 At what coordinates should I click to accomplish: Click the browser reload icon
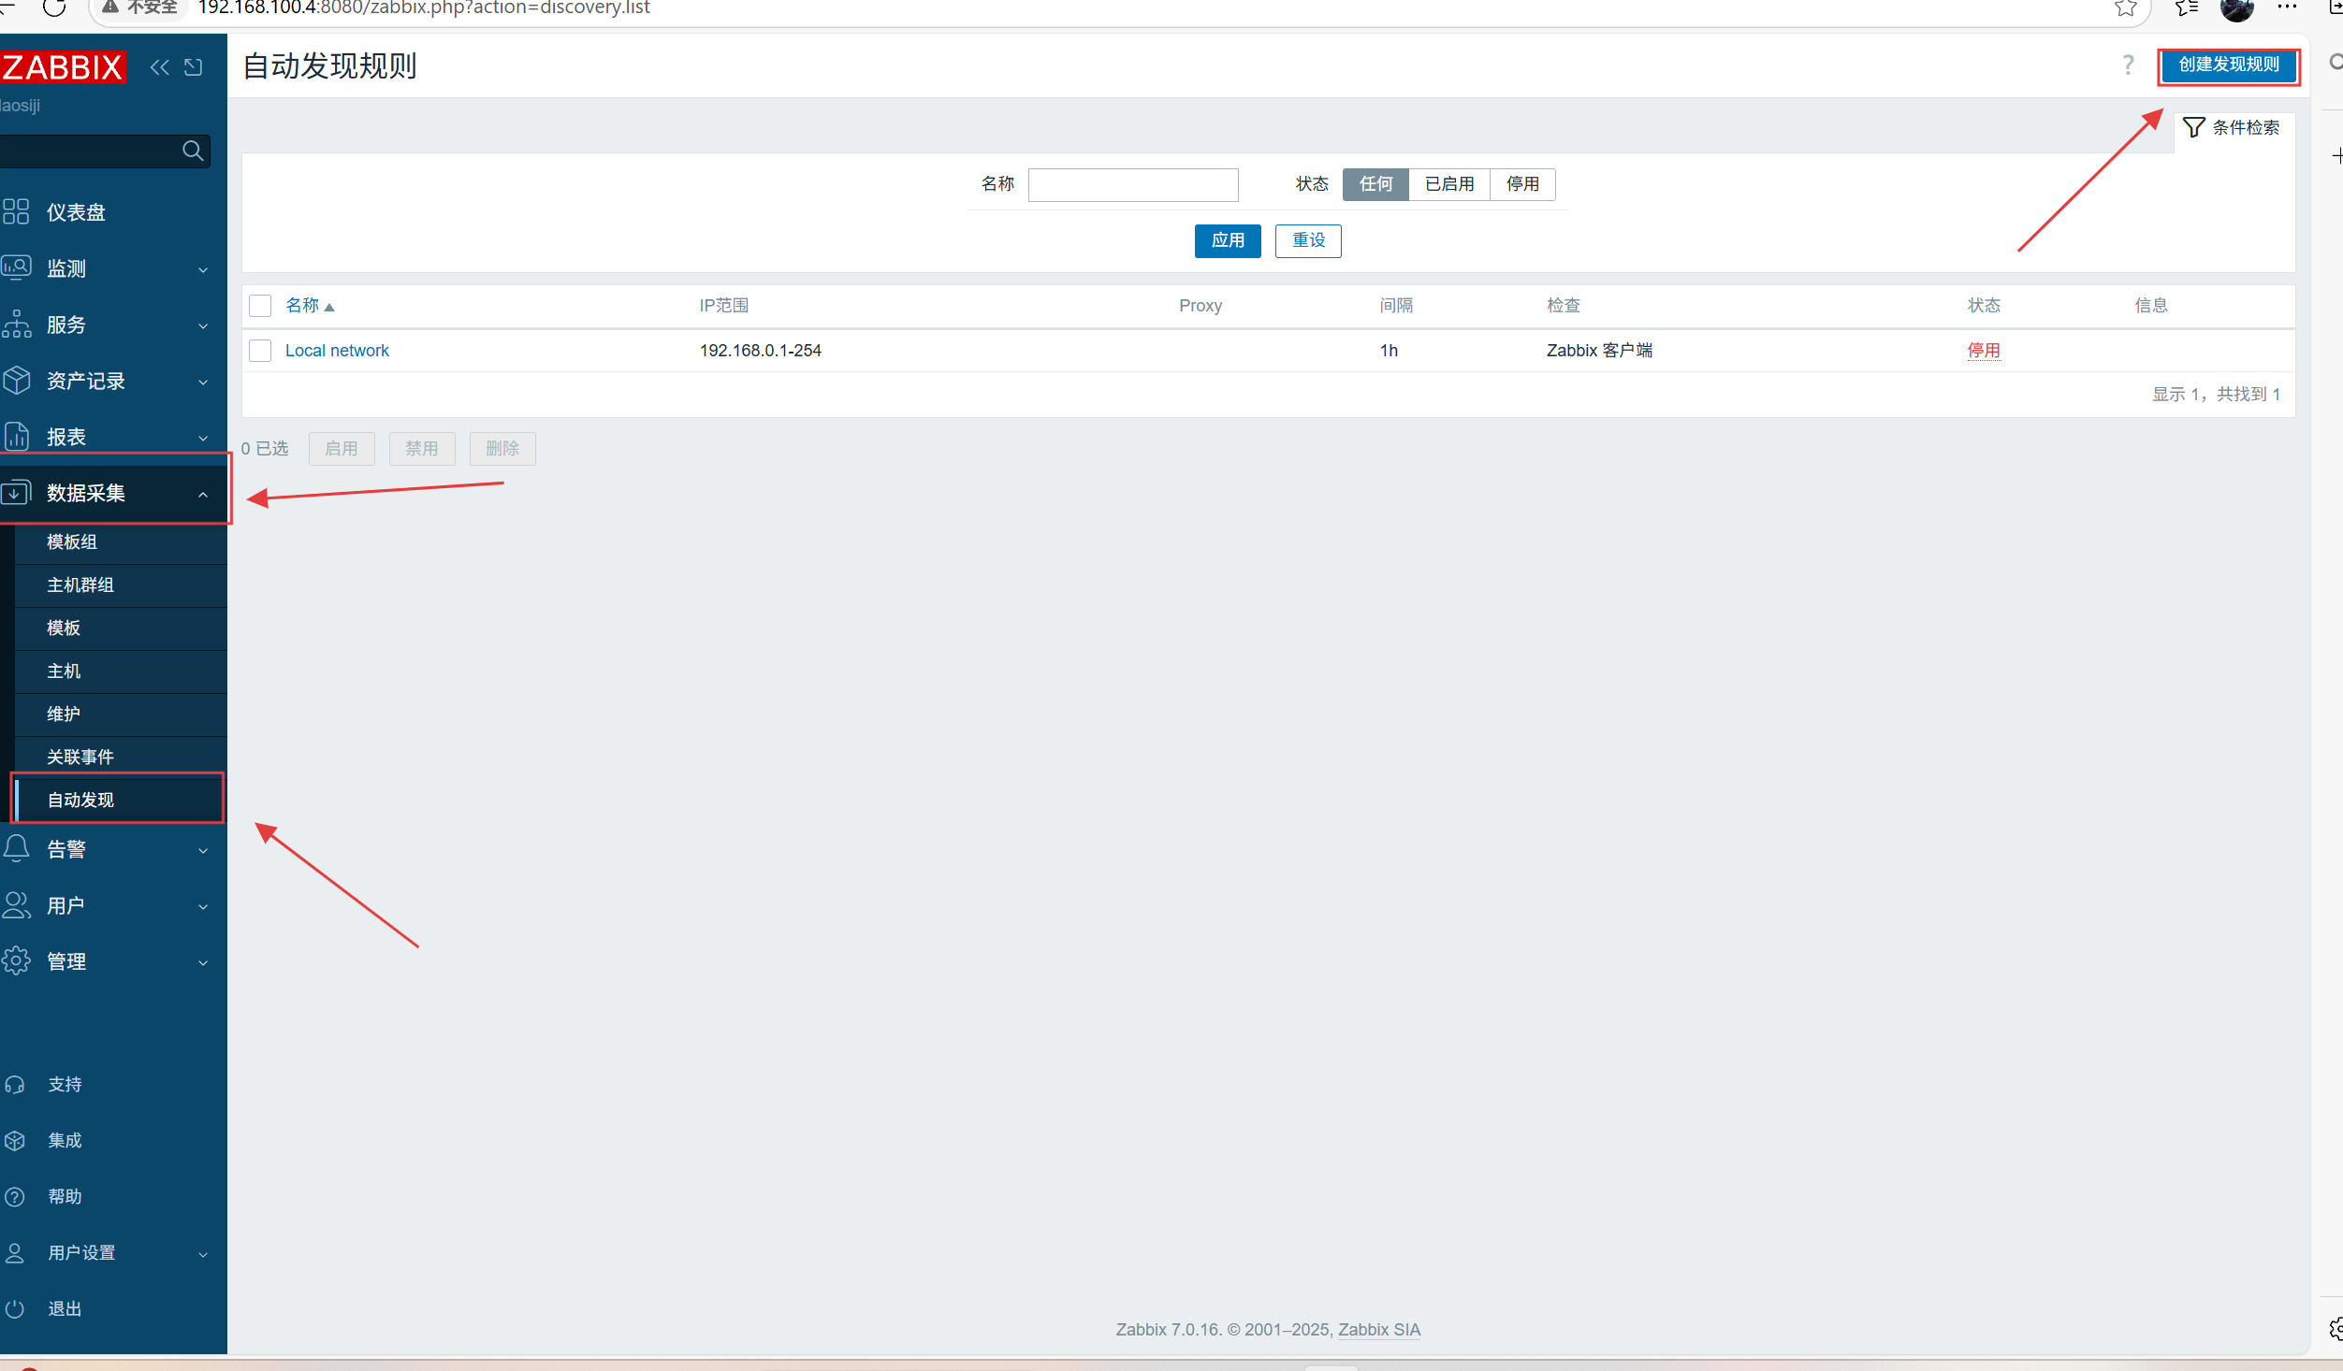(x=54, y=7)
